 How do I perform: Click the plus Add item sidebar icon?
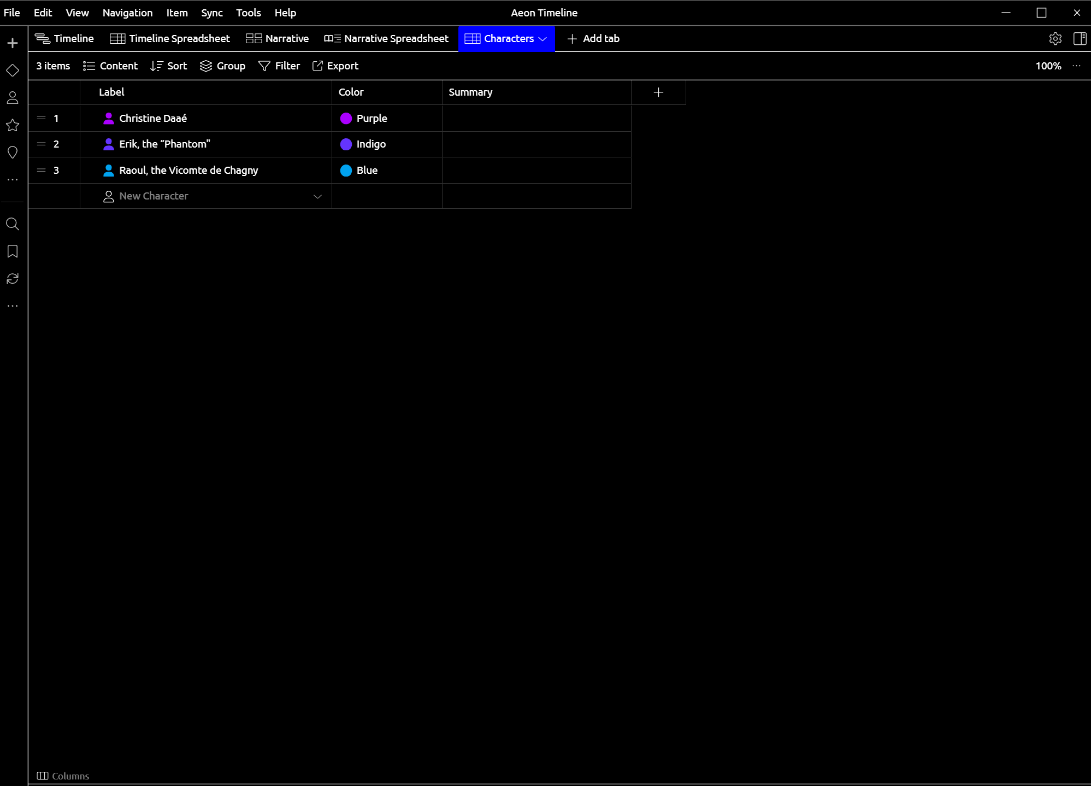[x=13, y=43]
